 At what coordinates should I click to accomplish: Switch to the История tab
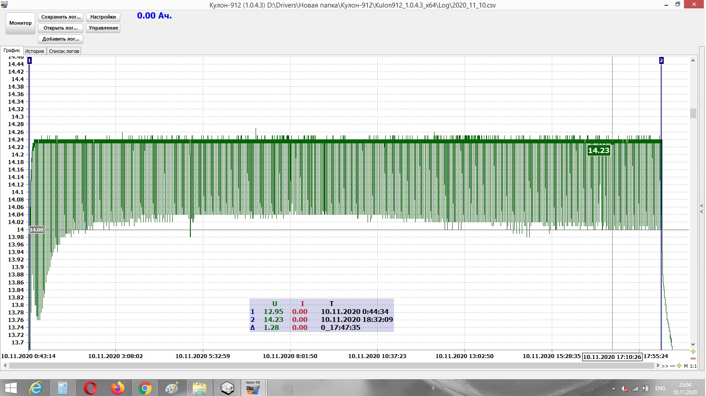tap(34, 51)
